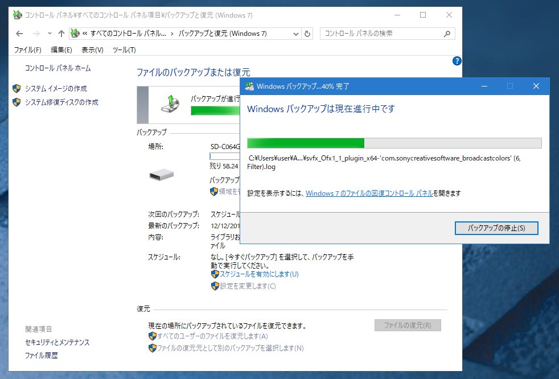The height and width of the screenshot is (379, 559).
Task: Open the ファイル(F) menu
Action: pyautogui.click(x=27, y=50)
